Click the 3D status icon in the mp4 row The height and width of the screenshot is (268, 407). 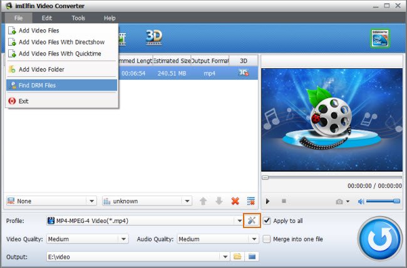pyautogui.click(x=244, y=72)
